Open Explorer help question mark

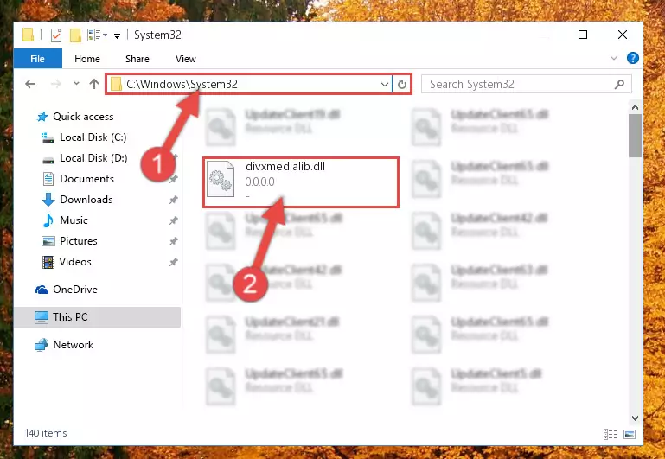tap(633, 58)
